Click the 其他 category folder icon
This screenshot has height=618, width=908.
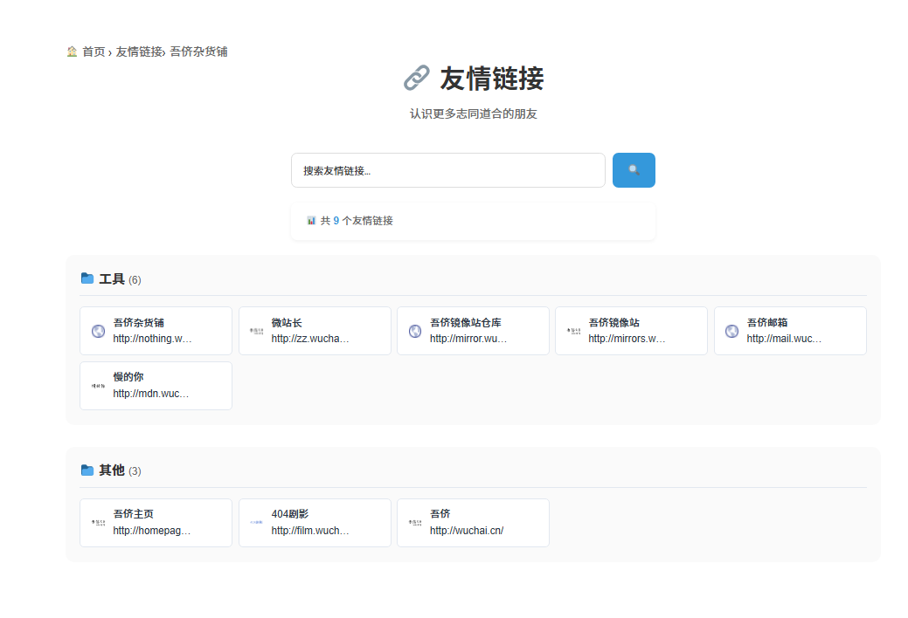[x=87, y=470]
